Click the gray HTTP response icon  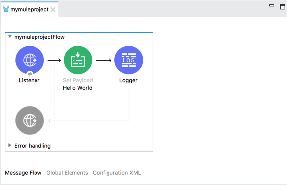(30, 121)
